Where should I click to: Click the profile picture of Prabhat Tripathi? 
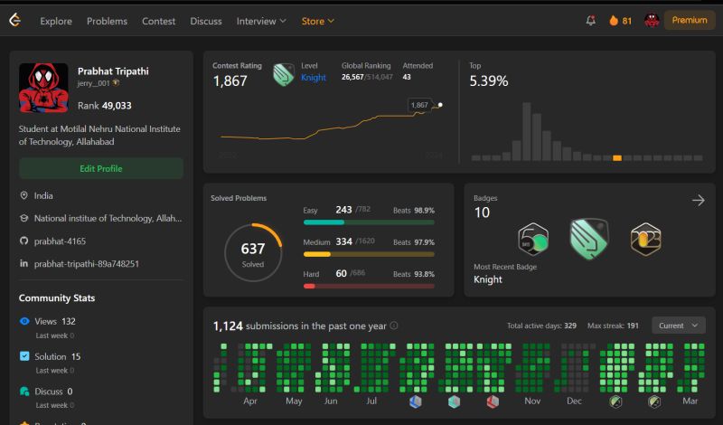(43, 88)
